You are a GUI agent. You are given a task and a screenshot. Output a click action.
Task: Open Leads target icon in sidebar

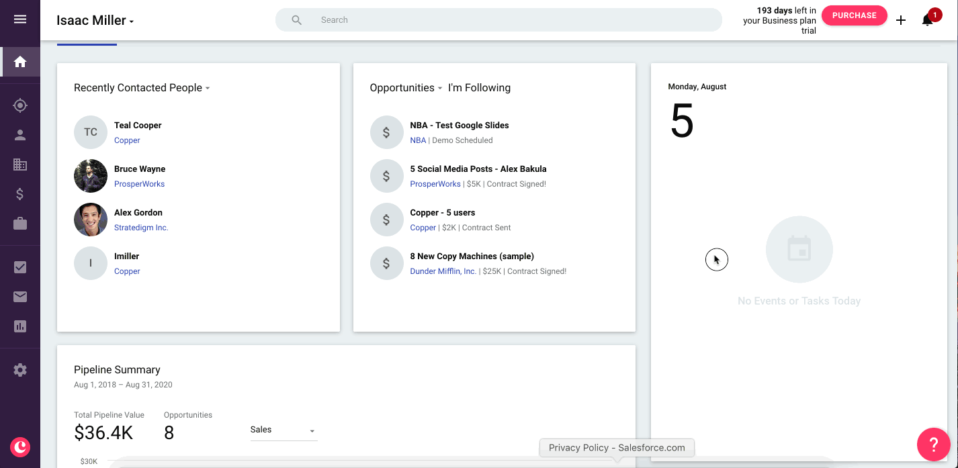[20, 105]
